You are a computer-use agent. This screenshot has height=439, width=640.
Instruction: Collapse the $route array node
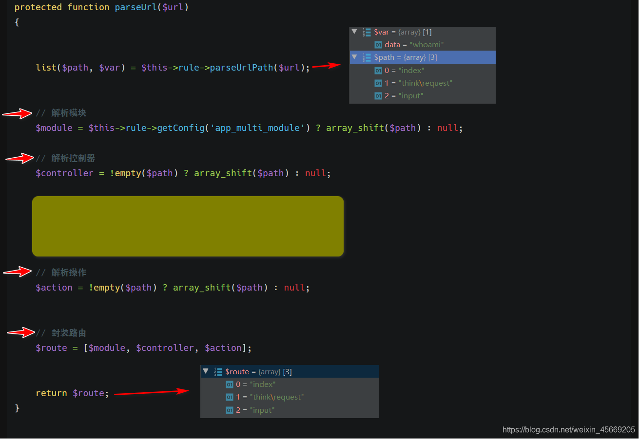point(206,371)
